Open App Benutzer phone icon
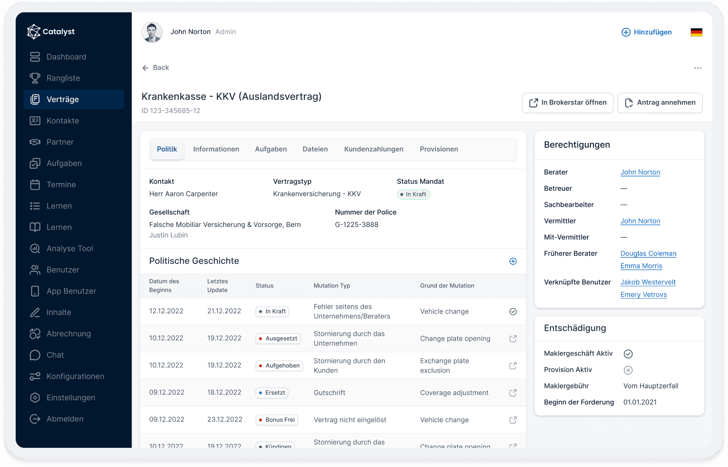 click(x=35, y=291)
